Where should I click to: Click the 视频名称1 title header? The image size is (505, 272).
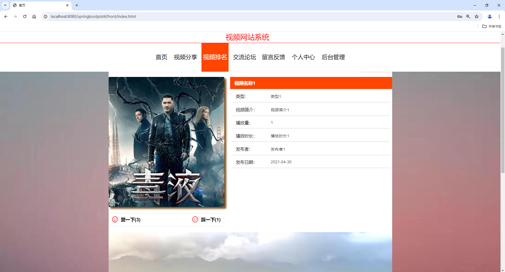click(x=311, y=83)
